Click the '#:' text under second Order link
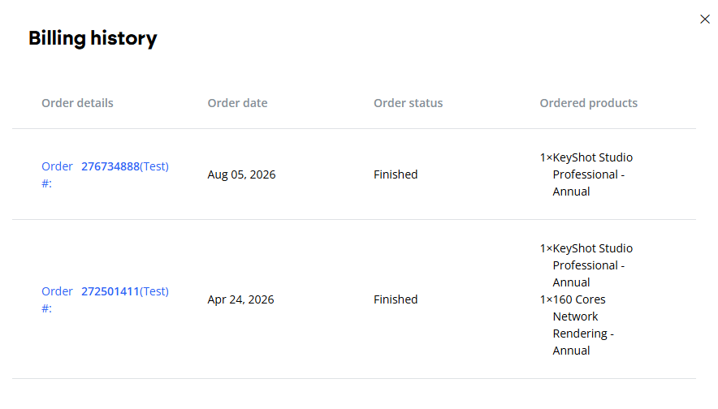 47,308
